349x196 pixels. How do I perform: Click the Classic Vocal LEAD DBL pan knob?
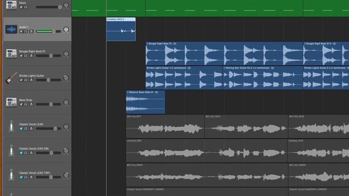coord(66,151)
